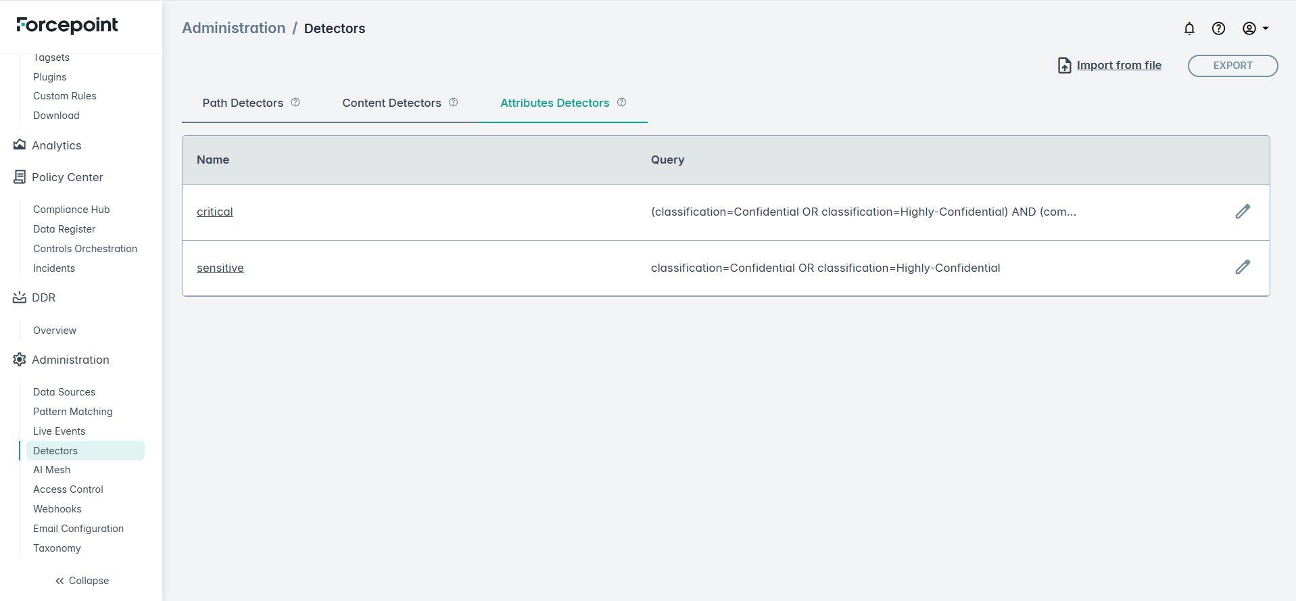The image size is (1296, 601).
Task: Edit the critical detector with pencil icon
Action: tap(1242, 212)
